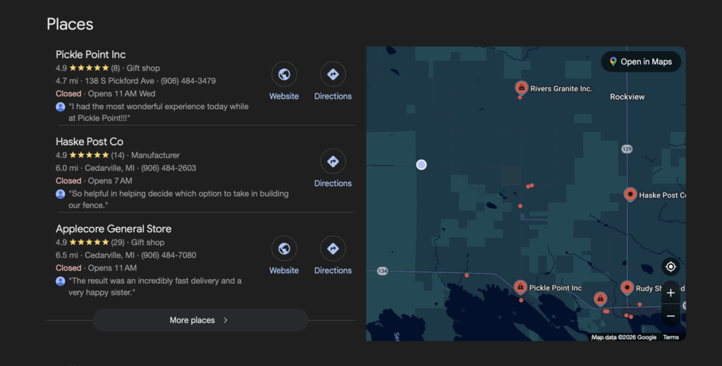
Task: Open the Applecore General Store website globe icon
Action: [x=284, y=249]
